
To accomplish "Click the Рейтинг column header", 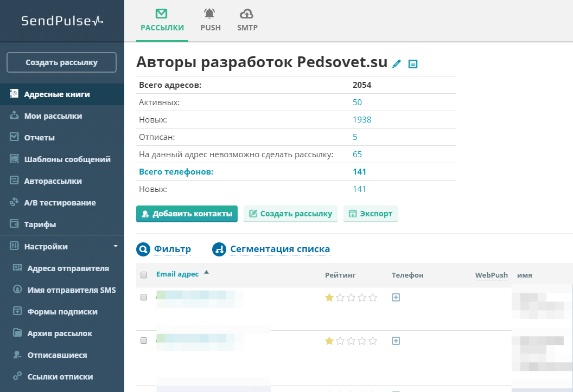I will pos(340,275).
